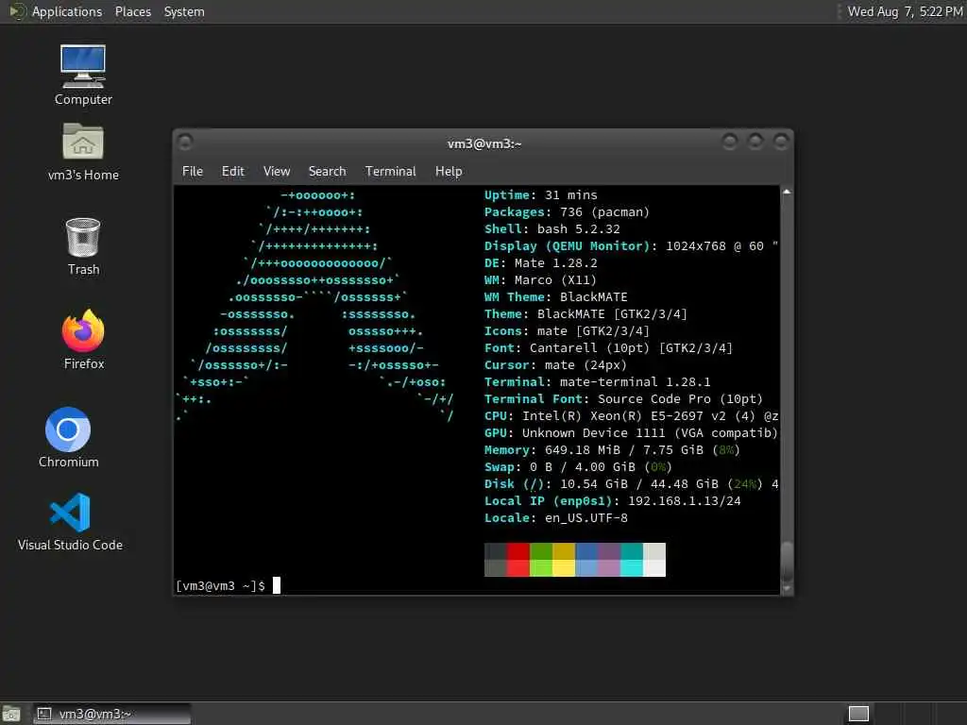Click the terminal vertical scrollbar thumb
Screen dimensions: 967x725
point(787,561)
